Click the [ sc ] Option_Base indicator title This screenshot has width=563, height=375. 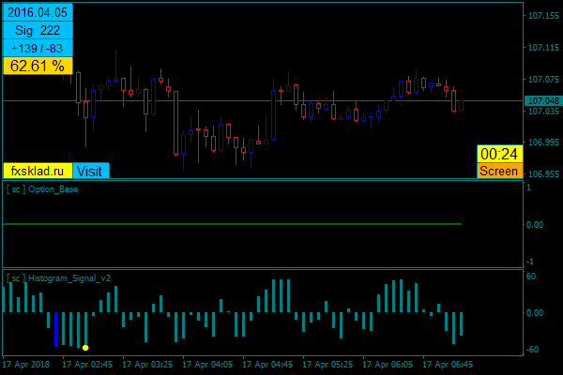[42, 189]
